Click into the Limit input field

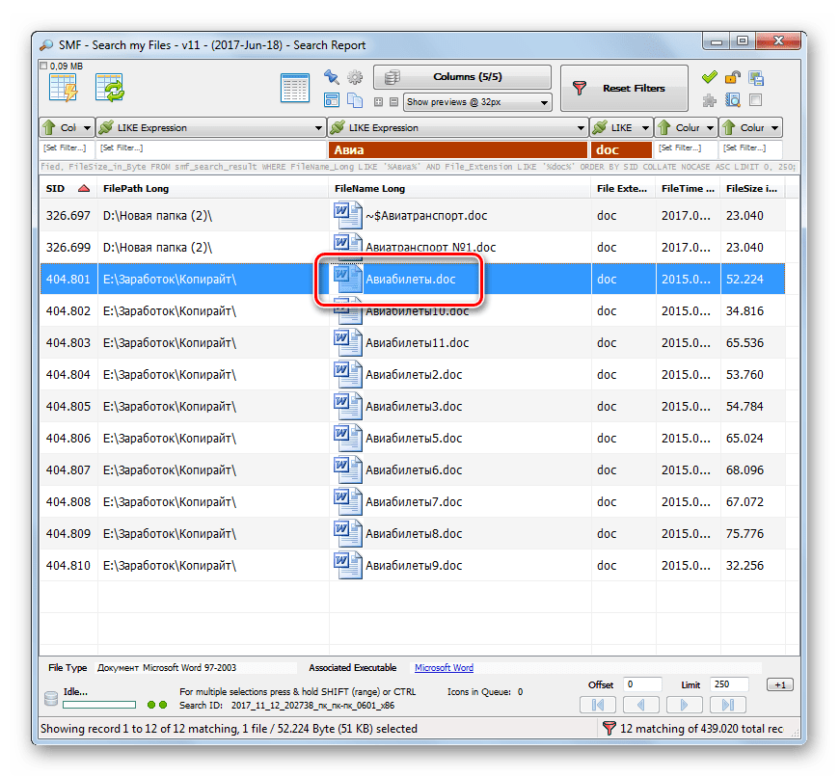pos(734,684)
